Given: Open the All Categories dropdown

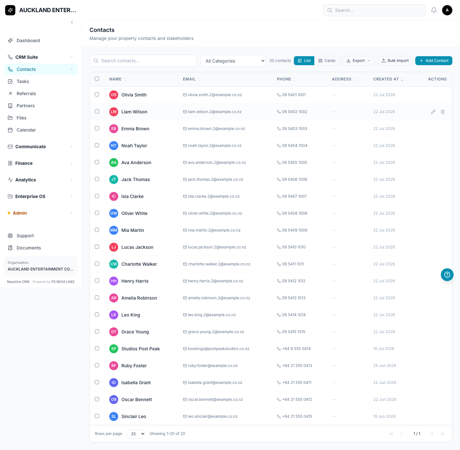Looking at the screenshot, I should [233, 61].
